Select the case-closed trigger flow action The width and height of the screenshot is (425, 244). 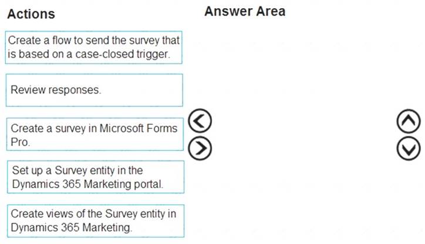pos(94,48)
